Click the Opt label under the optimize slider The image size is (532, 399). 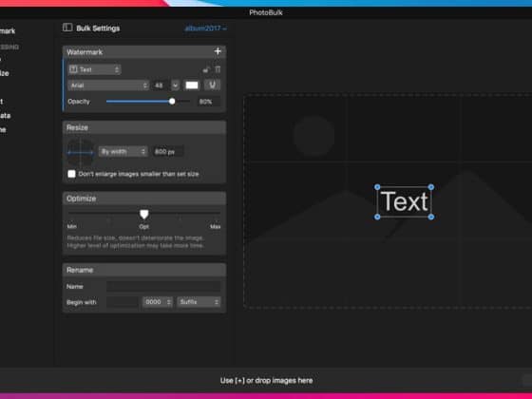pyautogui.click(x=143, y=226)
